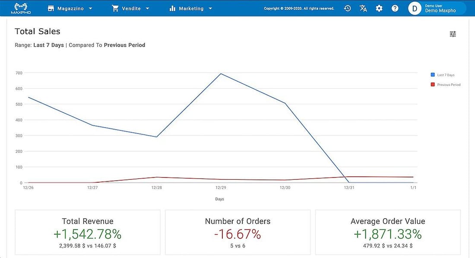Click the 2,399.58 $ vs 146.07 $ text
The width and height of the screenshot is (475, 258).
[x=88, y=245]
